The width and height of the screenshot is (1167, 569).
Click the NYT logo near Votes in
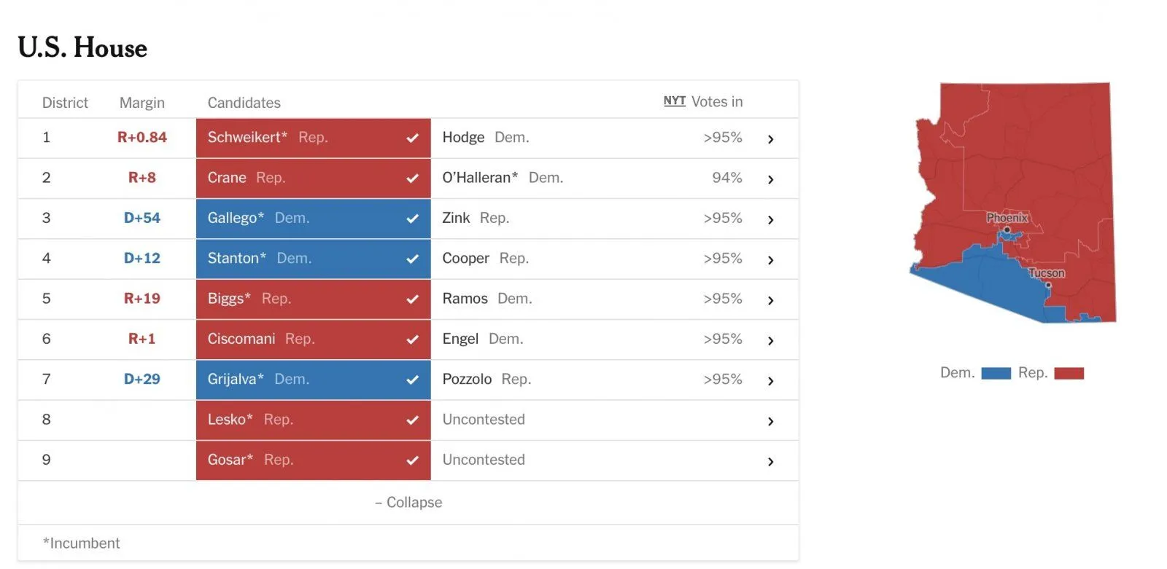[x=674, y=101]
